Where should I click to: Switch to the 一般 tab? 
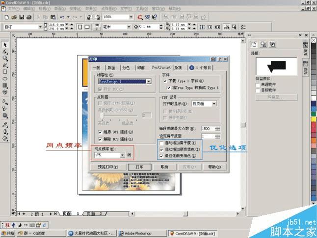(97, 68)
